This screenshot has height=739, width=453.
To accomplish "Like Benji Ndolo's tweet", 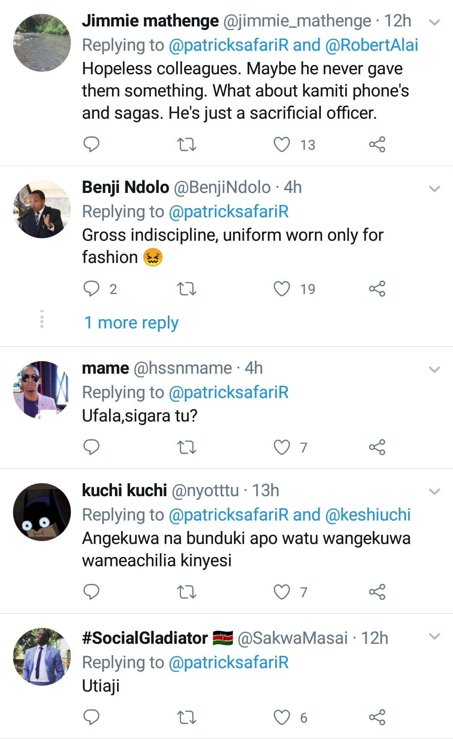I will [x=282, y=289].
